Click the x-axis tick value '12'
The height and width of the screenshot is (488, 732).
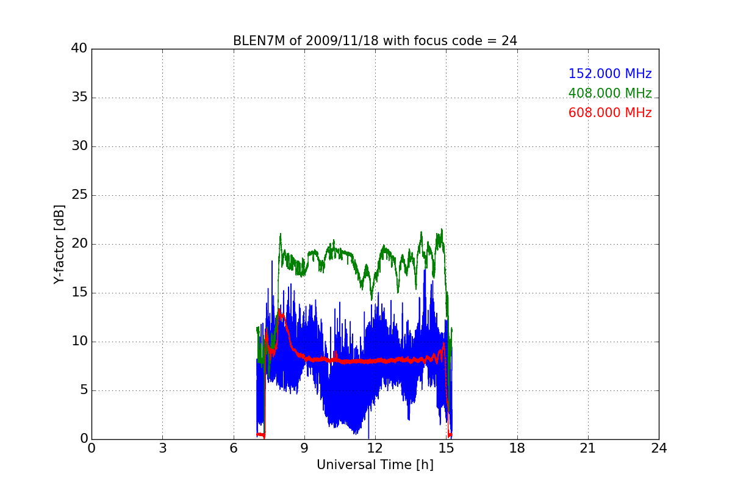[375, 448]
